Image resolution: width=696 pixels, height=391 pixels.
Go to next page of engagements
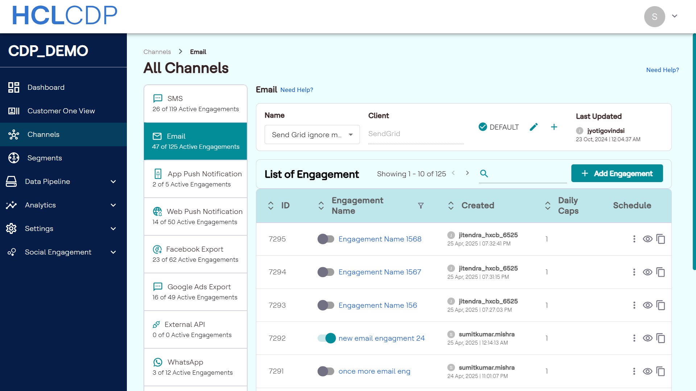coord(467,173)
